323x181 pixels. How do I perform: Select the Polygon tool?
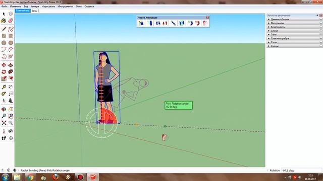[x=11, y=43]
